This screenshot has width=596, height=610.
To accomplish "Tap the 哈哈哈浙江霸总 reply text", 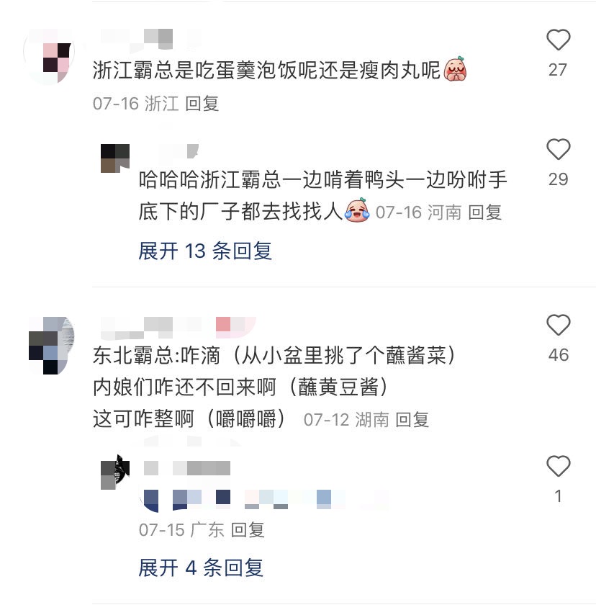I will (x=323, y=196).
